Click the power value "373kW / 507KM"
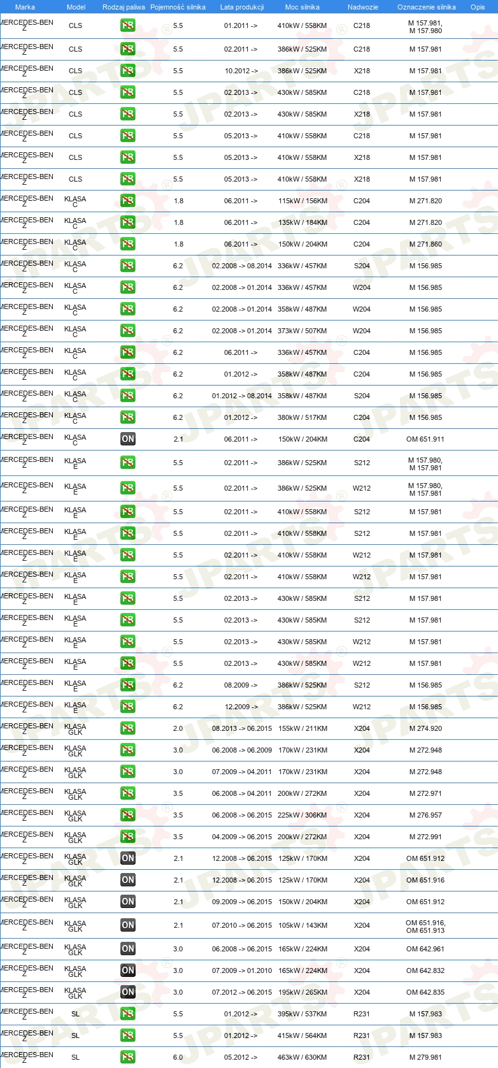 click(x=302, y=331)
